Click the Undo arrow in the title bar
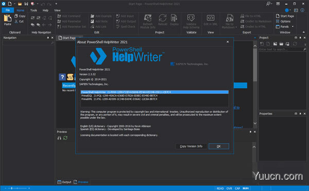The width and height of the screenshot is (309, 191). [x=43, y=4]
